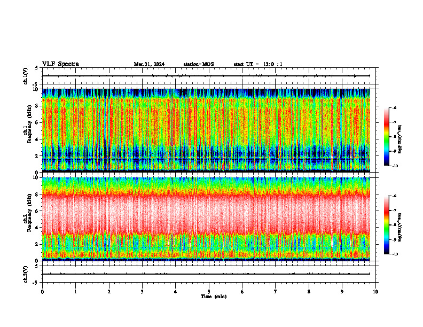Image resolution: width=423 pixels, height=327 pixels.
Task: Click the "-6" tick on the ch.1 colorbar
Action: click(x=395, y=108)
